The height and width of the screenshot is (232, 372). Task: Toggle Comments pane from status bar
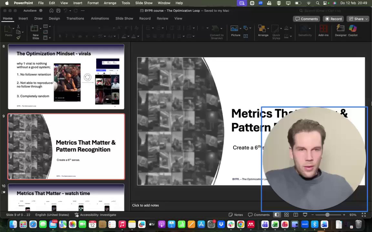click(259, 215)
